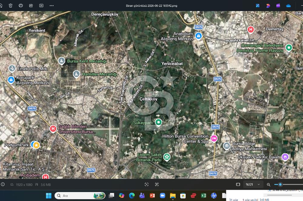Click the PodyumPark star pin
Viewport: 303px width, 201px height.
point(36,145)
